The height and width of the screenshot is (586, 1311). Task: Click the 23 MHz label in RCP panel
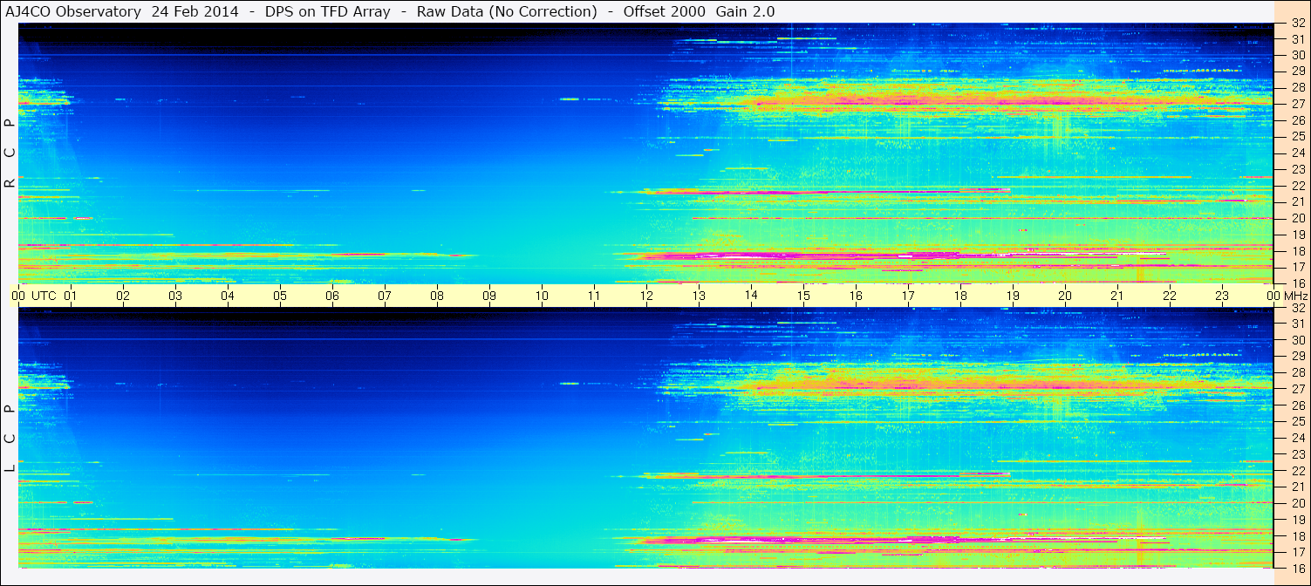pos(1298,169)
